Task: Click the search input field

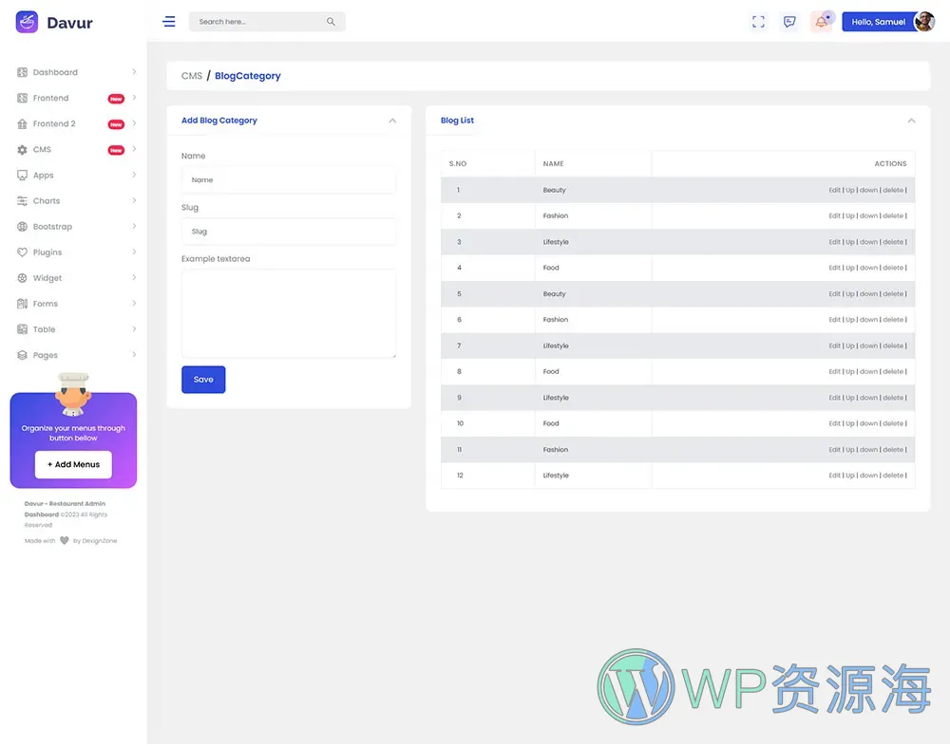Action: click(x=256, y=21)
